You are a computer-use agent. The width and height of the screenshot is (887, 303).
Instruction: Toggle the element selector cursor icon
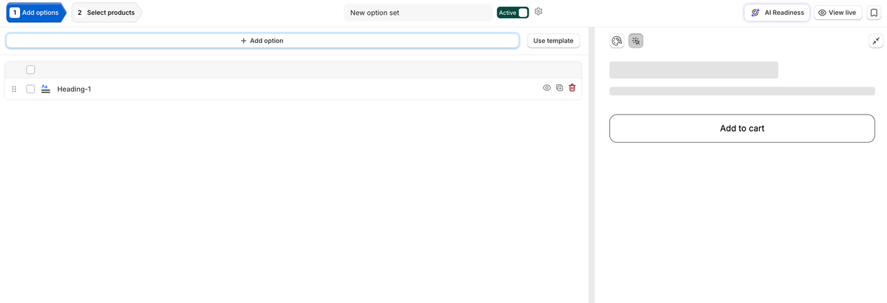point(636,41)
